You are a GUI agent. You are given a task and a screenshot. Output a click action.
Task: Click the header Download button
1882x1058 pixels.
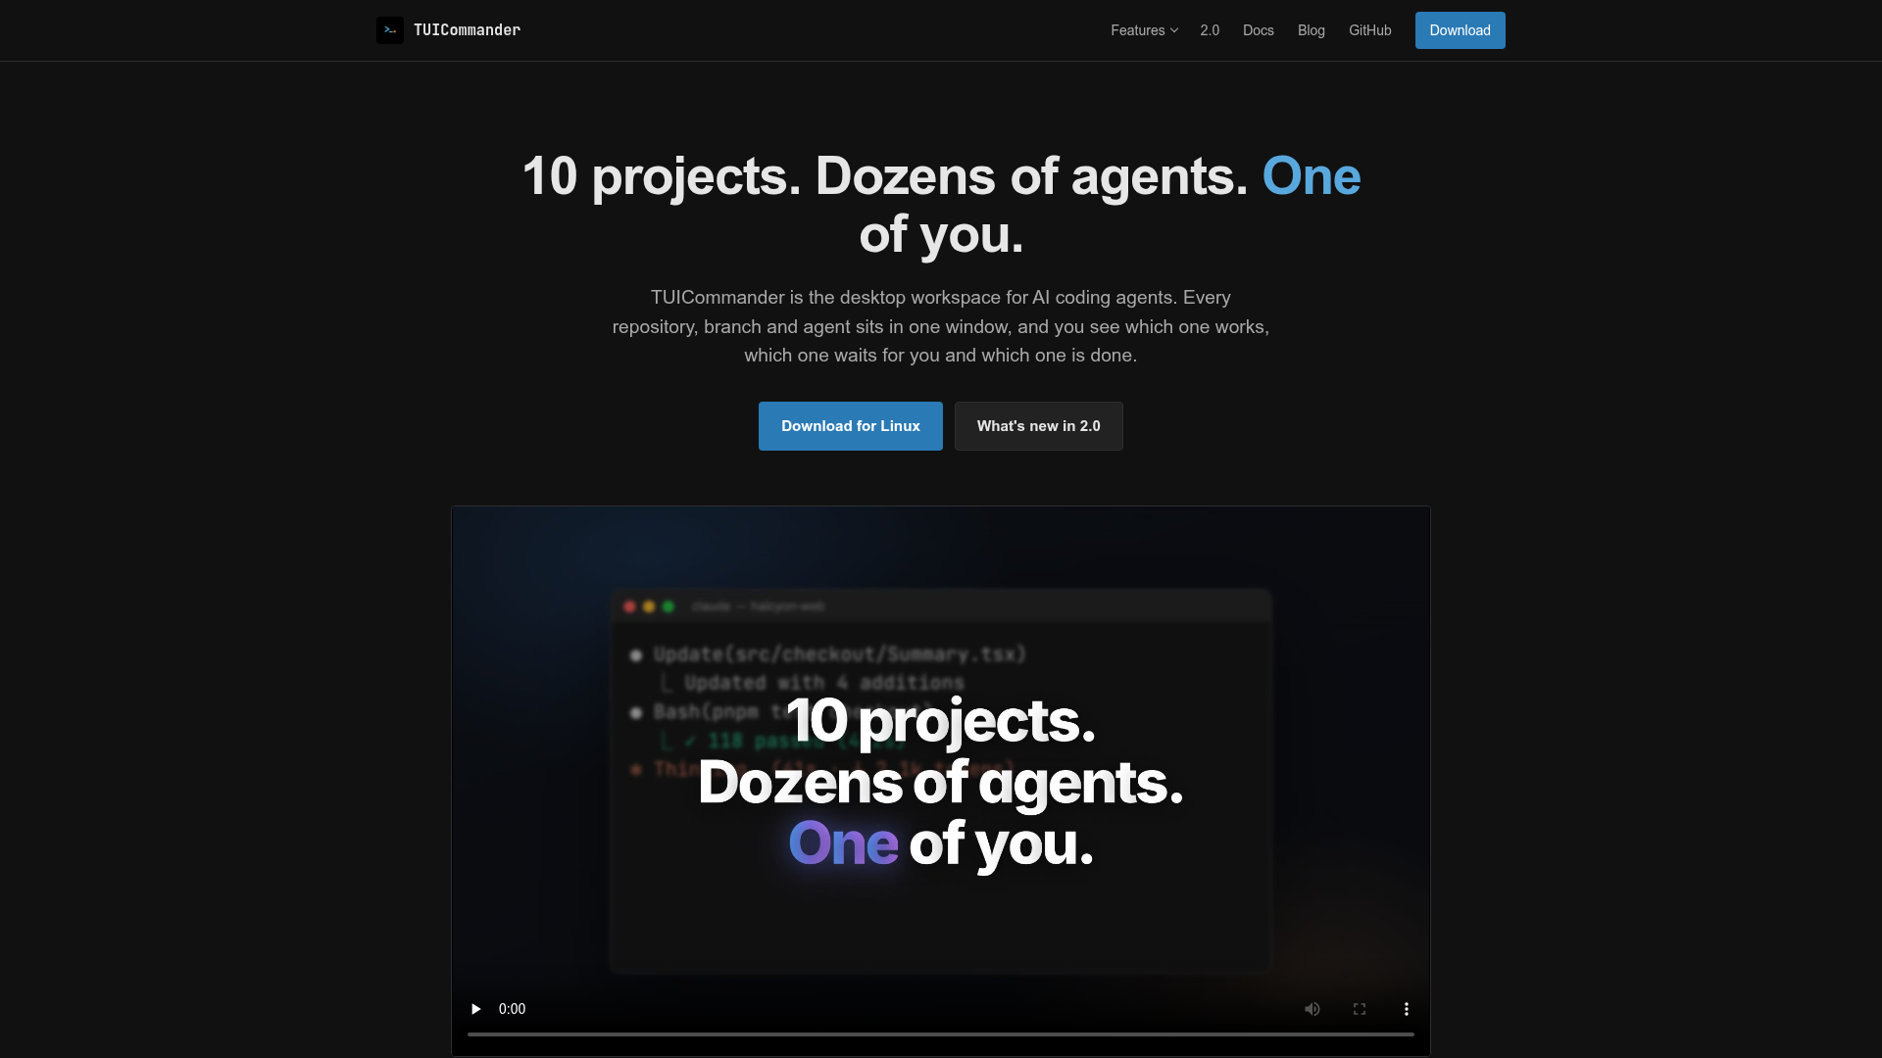tap(1461, 30)
